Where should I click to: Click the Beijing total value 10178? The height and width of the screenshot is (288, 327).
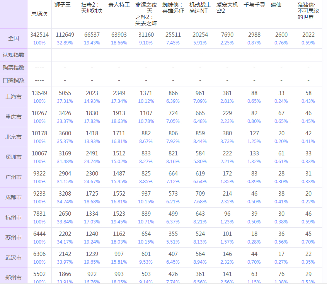[x=39, y=133]
